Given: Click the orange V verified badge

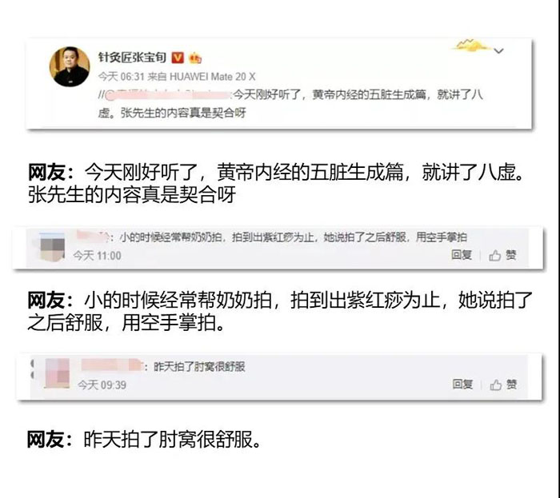Looking at the screenshot, I should point(178,58).
